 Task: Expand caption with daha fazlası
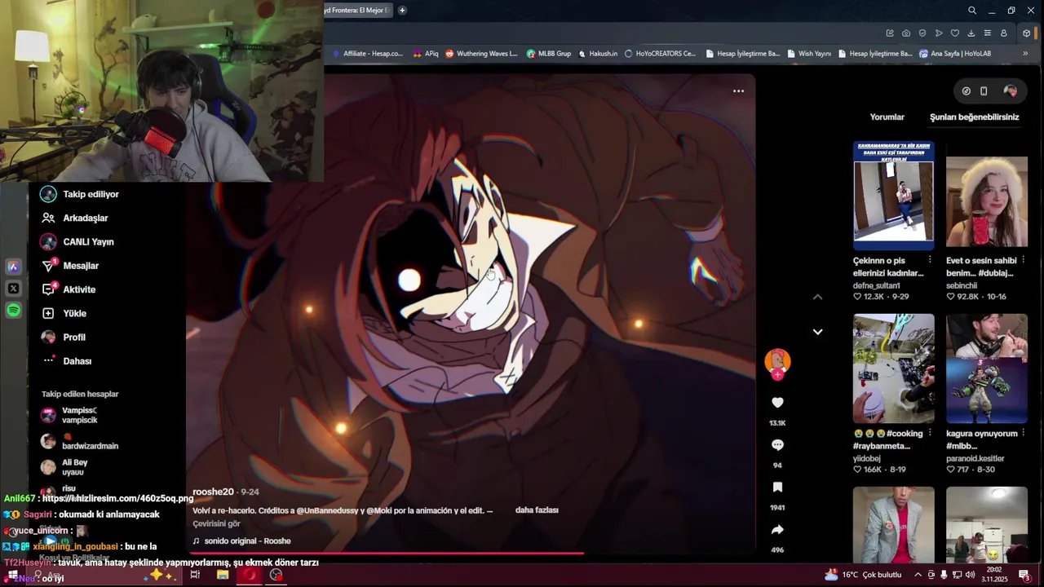(537, 510)
